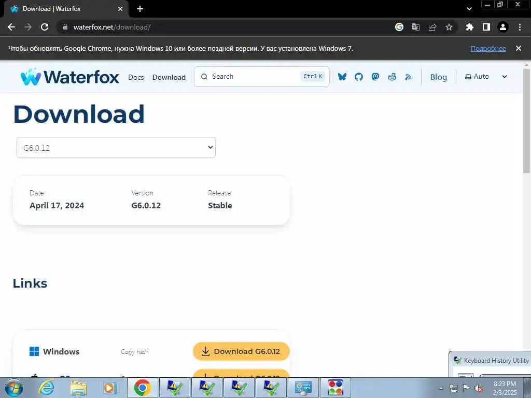The image size is (531, 398).
Task: Close the Download | Waterfox tab
Action: [x=120, y=9]
